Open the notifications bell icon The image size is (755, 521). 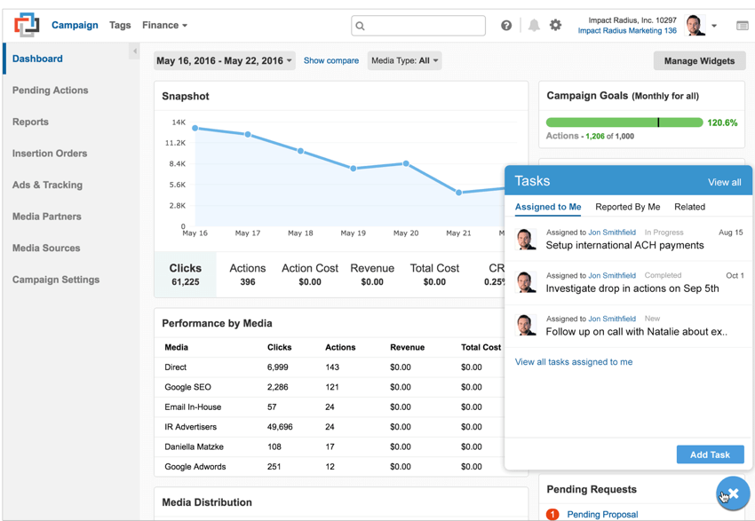pos(534,26)
